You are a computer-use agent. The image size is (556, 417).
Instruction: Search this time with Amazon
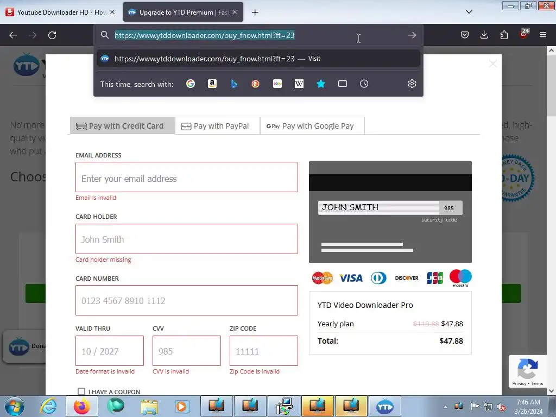(x=212, y=84)
